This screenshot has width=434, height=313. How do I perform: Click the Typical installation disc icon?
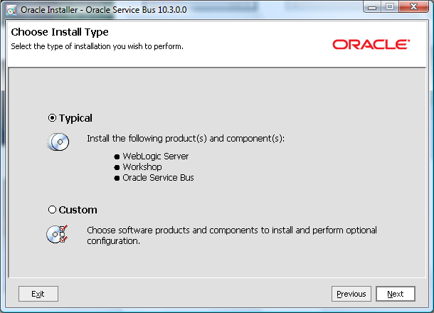pos(58,142)
